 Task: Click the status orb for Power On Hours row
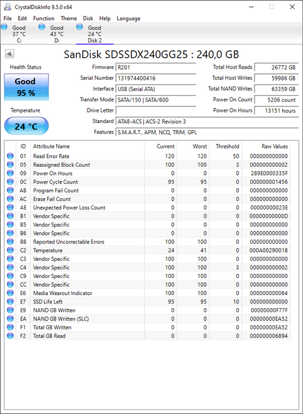point(10,173)
